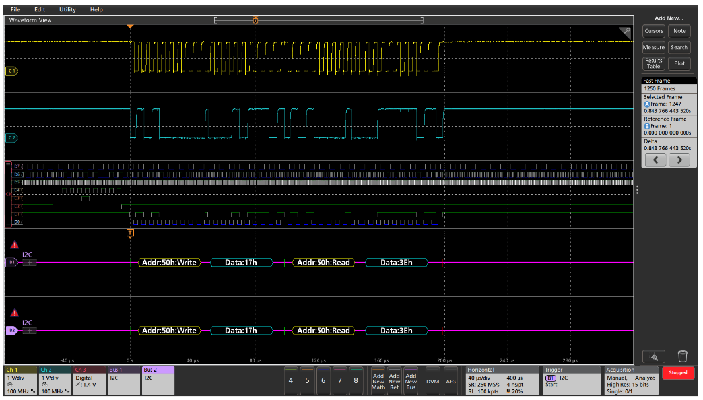Expand the B1 I2C bus plus control
Image resolution: width=703 pixels, height=400 pixels.
coord(30,263)
